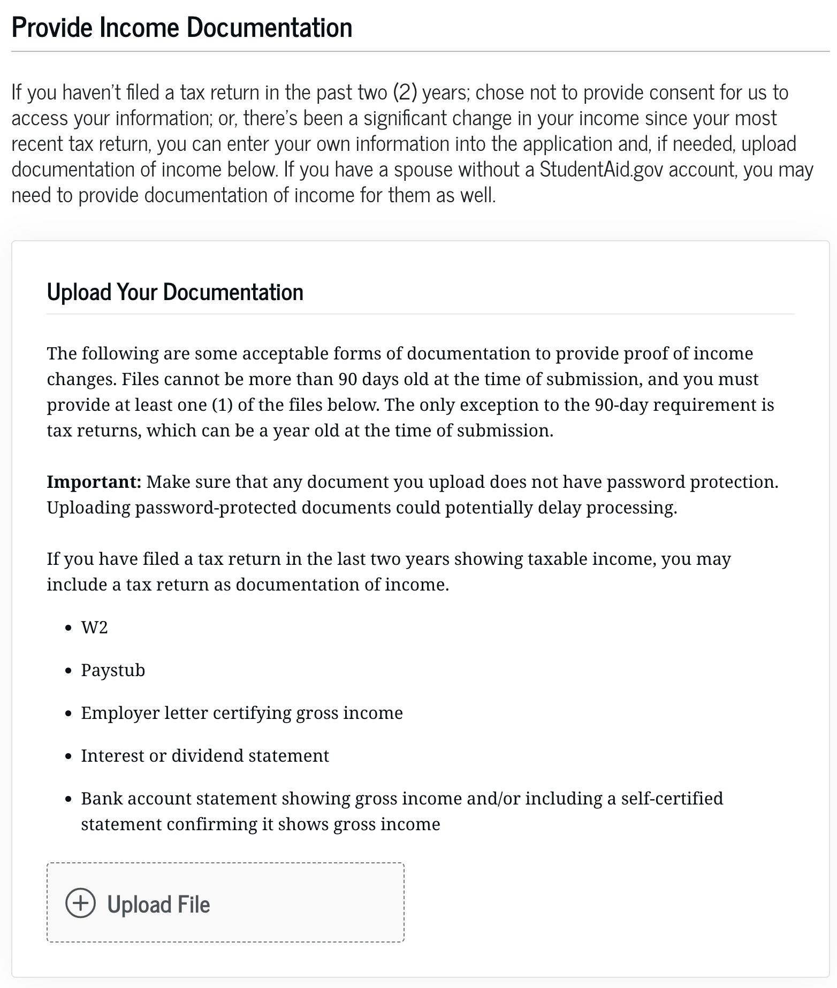Click Employer letter certifying gross income

click(241, 713)
